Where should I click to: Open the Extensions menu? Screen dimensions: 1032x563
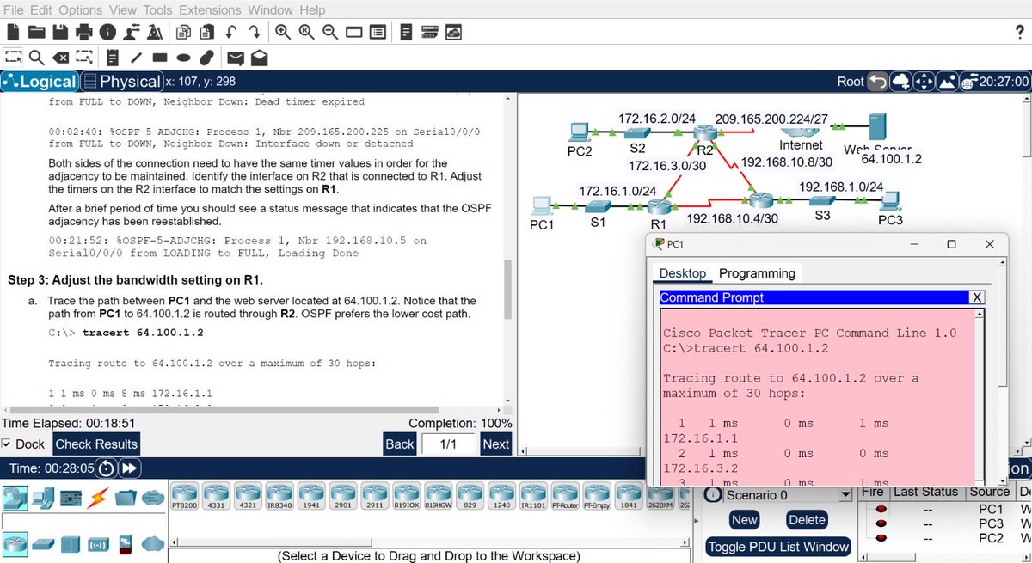point(209,9)
